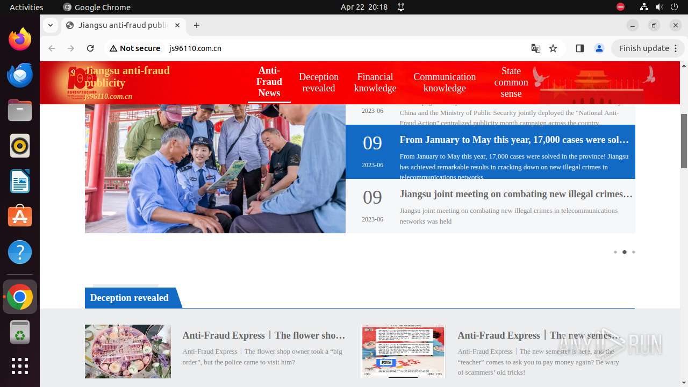Open a new tab

[x=197, y=25]
